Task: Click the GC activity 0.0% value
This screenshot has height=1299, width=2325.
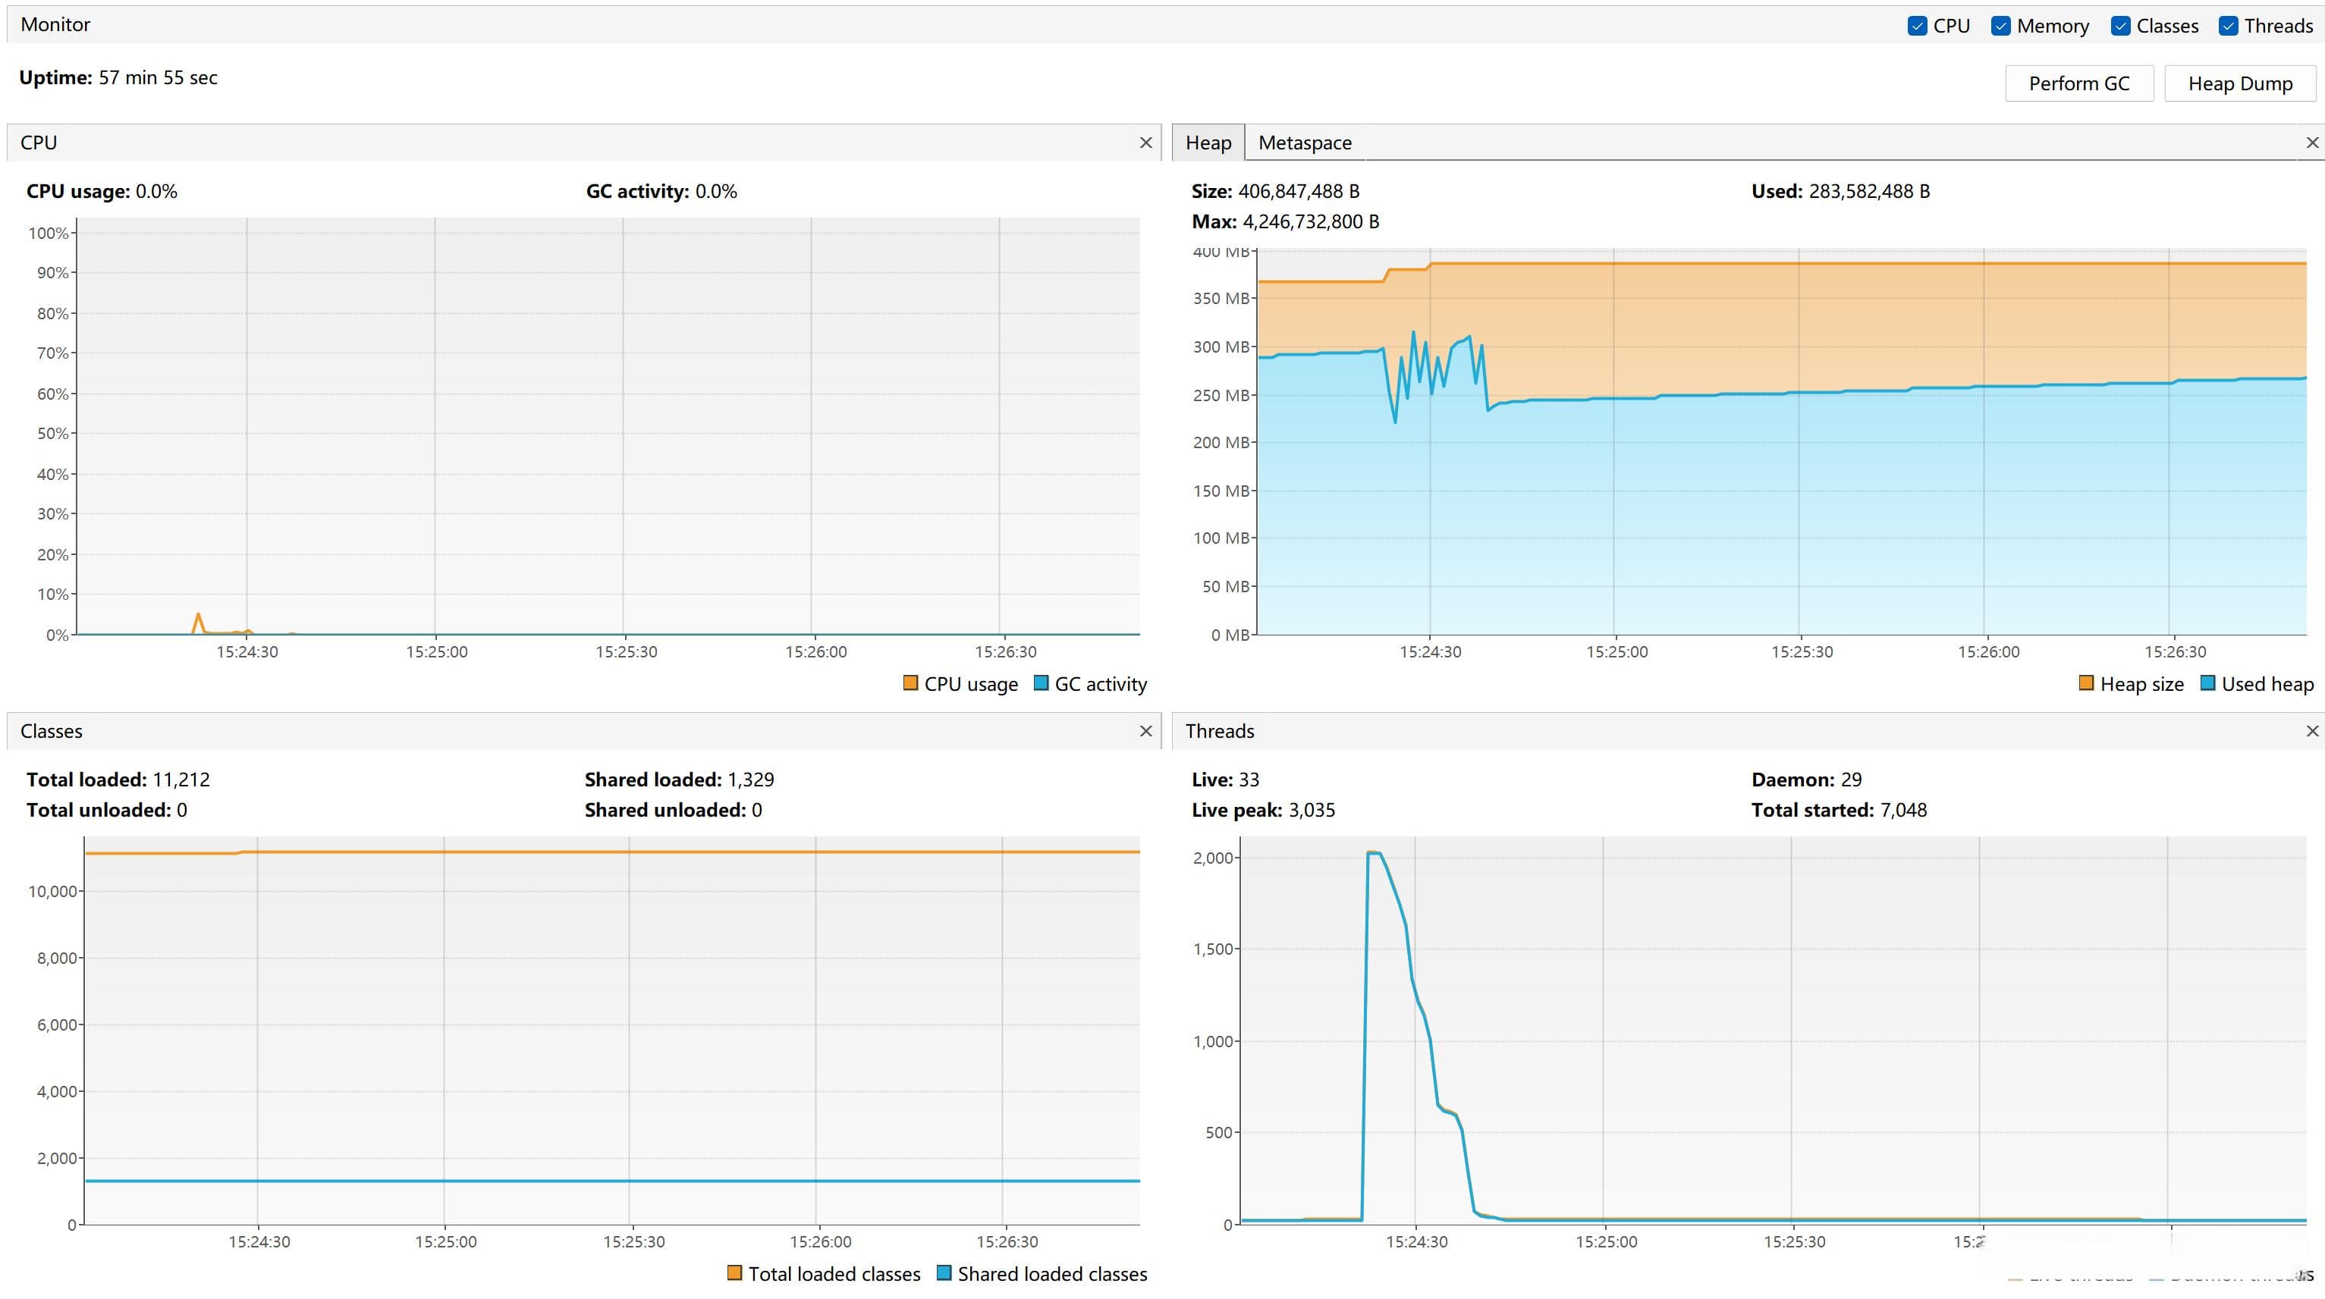Action: pos(716,191)
